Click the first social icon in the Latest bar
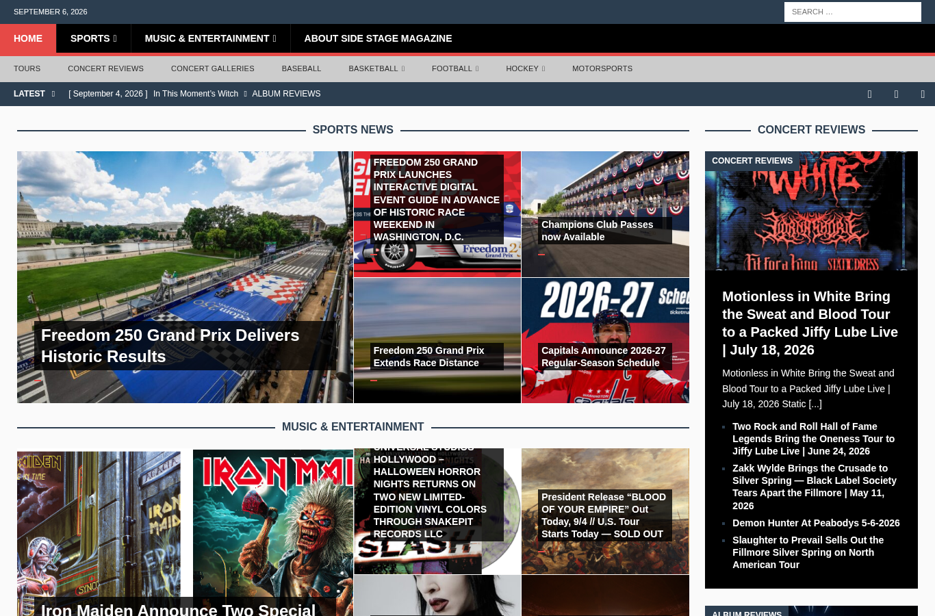935x616 pixels. coord(869,94)
